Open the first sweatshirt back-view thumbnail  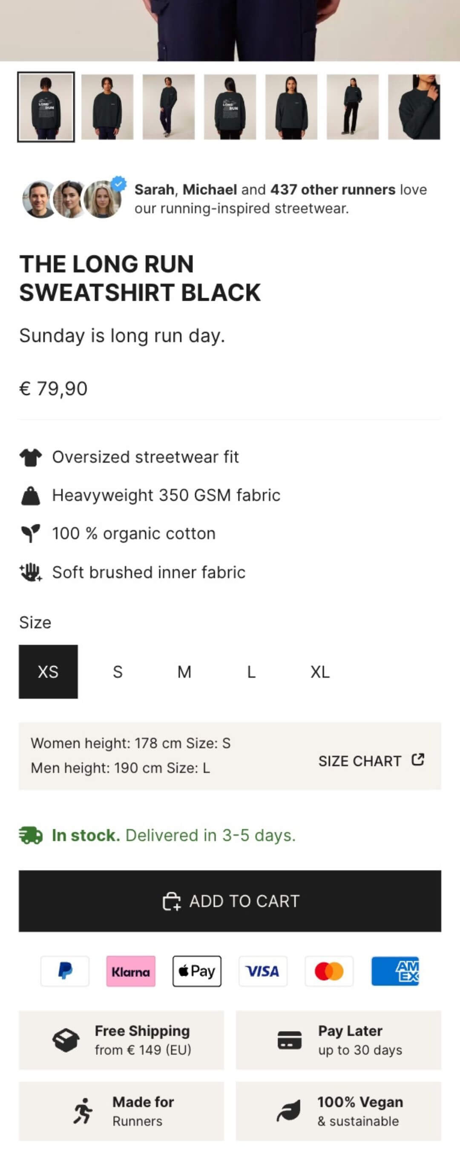coord(46,107)
